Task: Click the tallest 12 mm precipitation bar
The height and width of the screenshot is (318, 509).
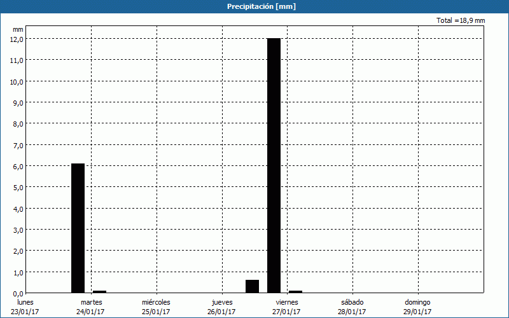Action: point(274,165)
